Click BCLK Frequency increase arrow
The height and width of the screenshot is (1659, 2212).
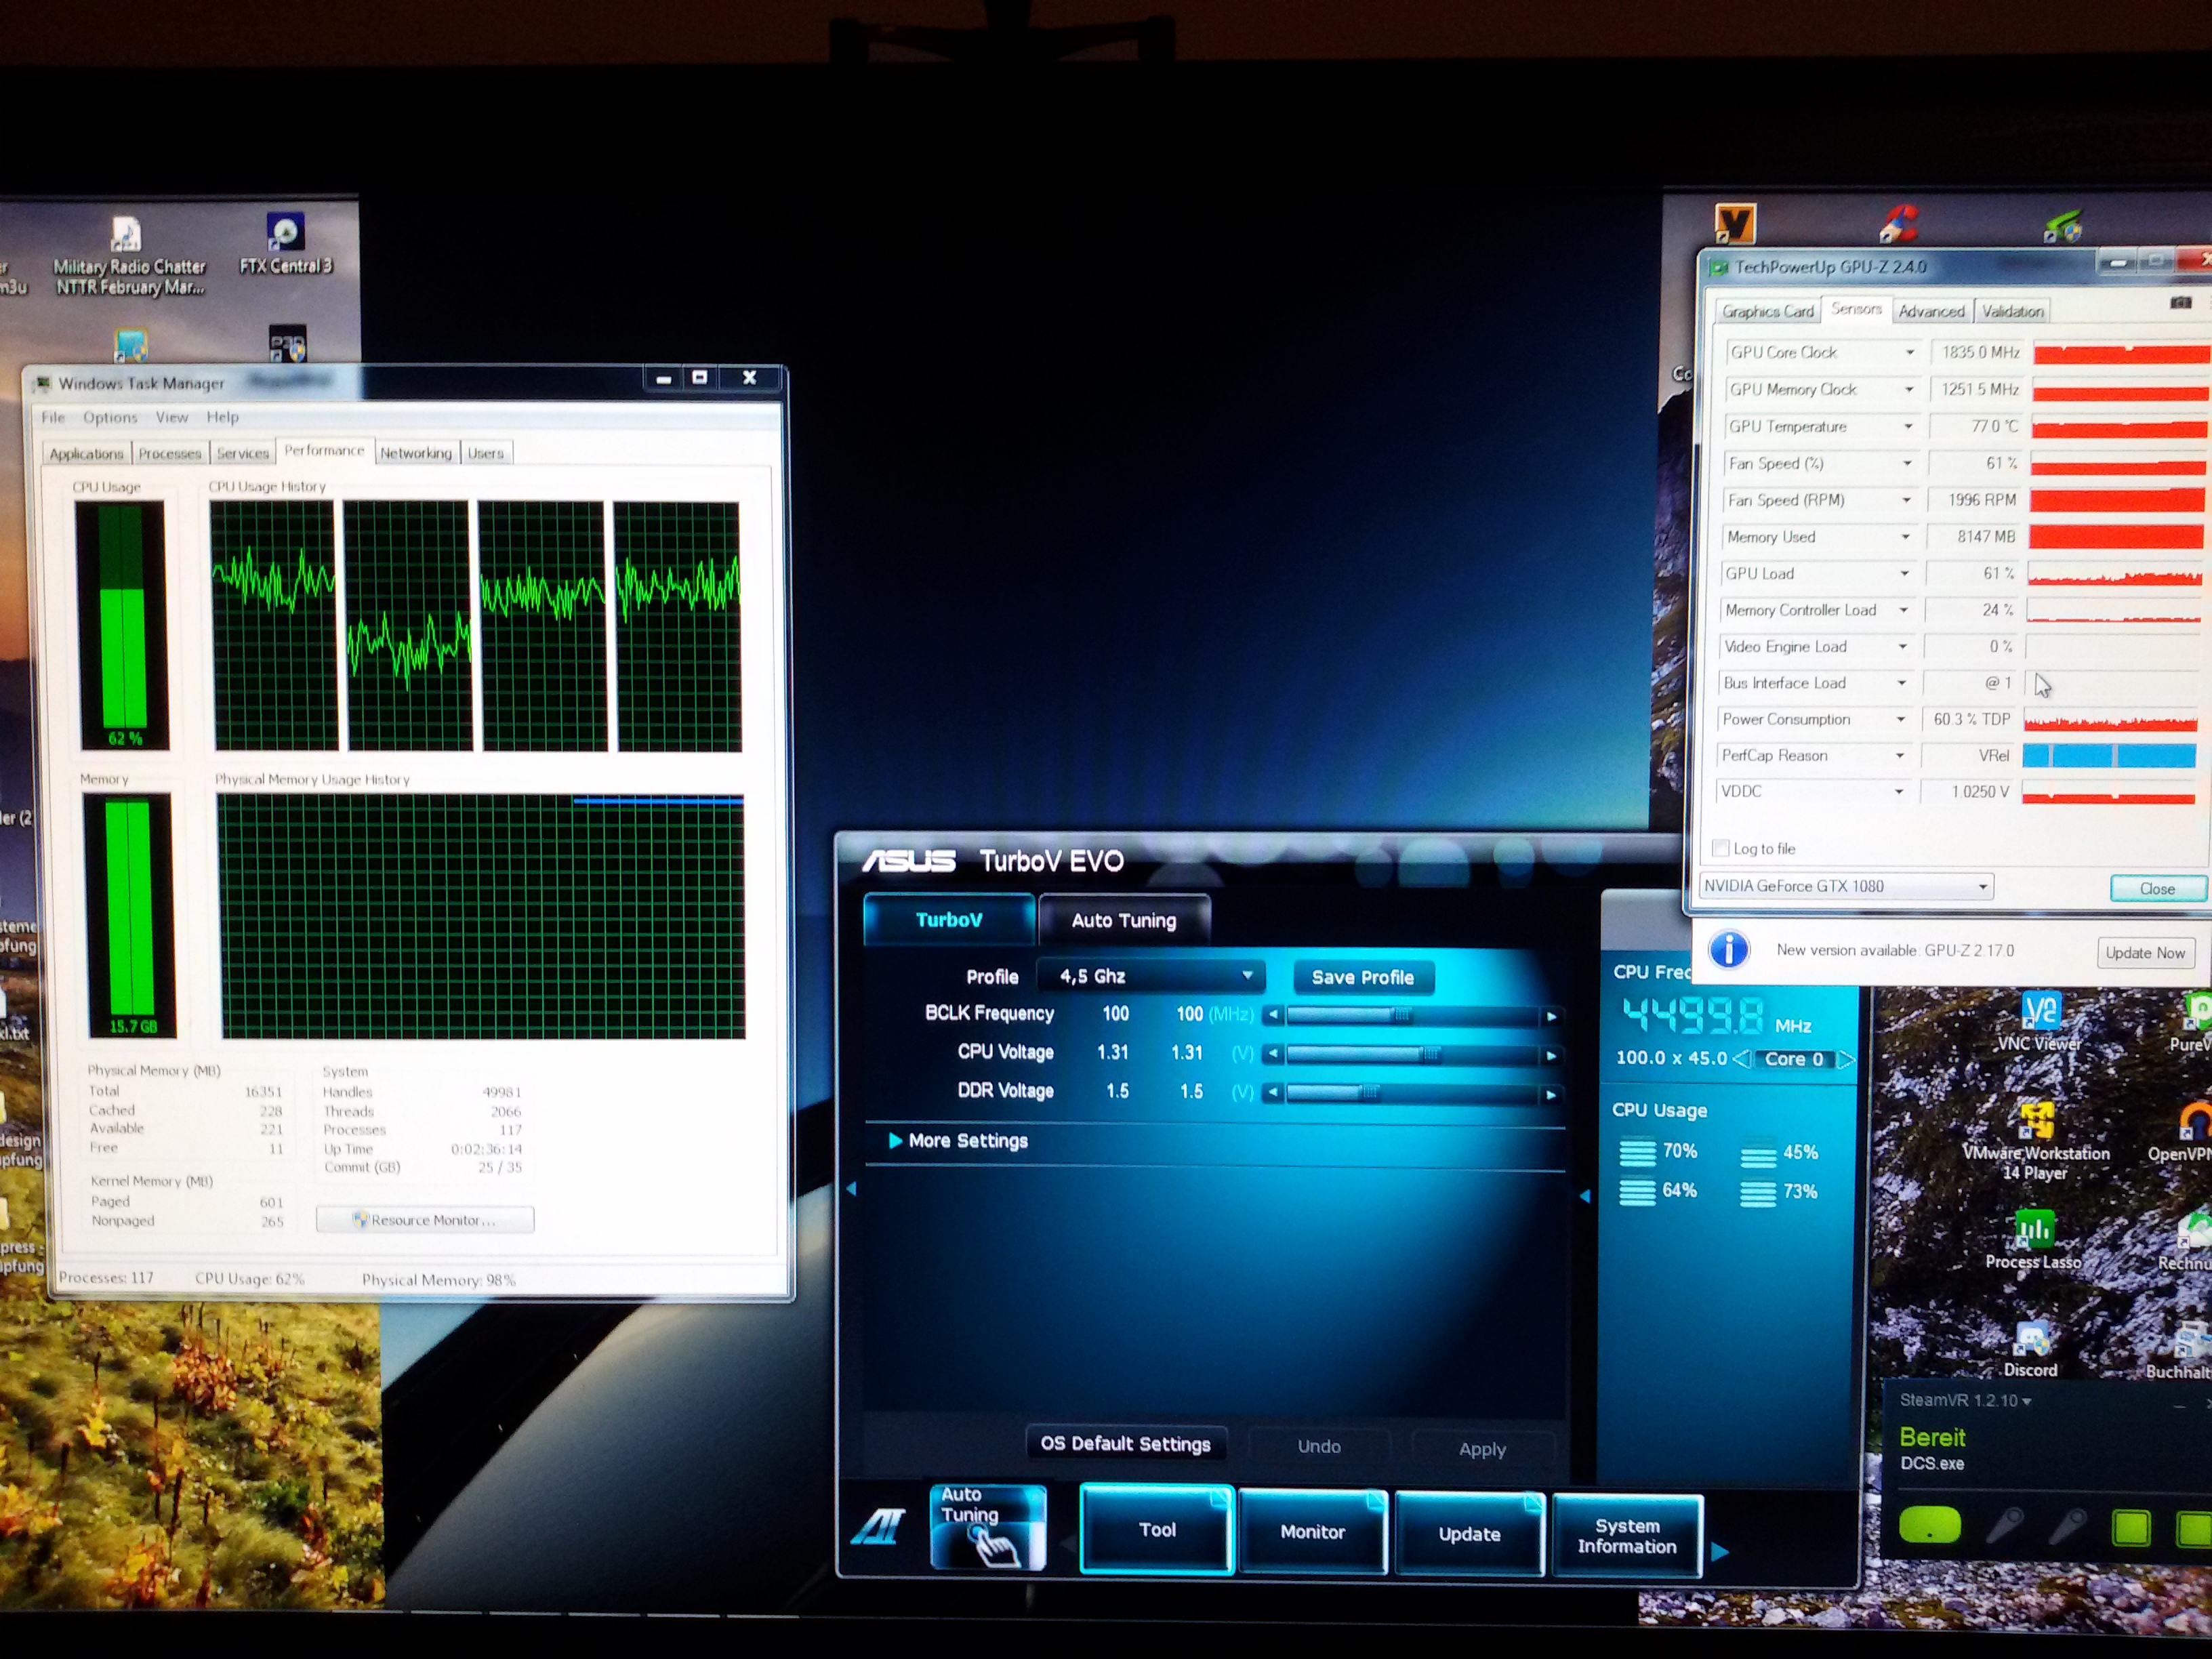pos(1551,1016)
